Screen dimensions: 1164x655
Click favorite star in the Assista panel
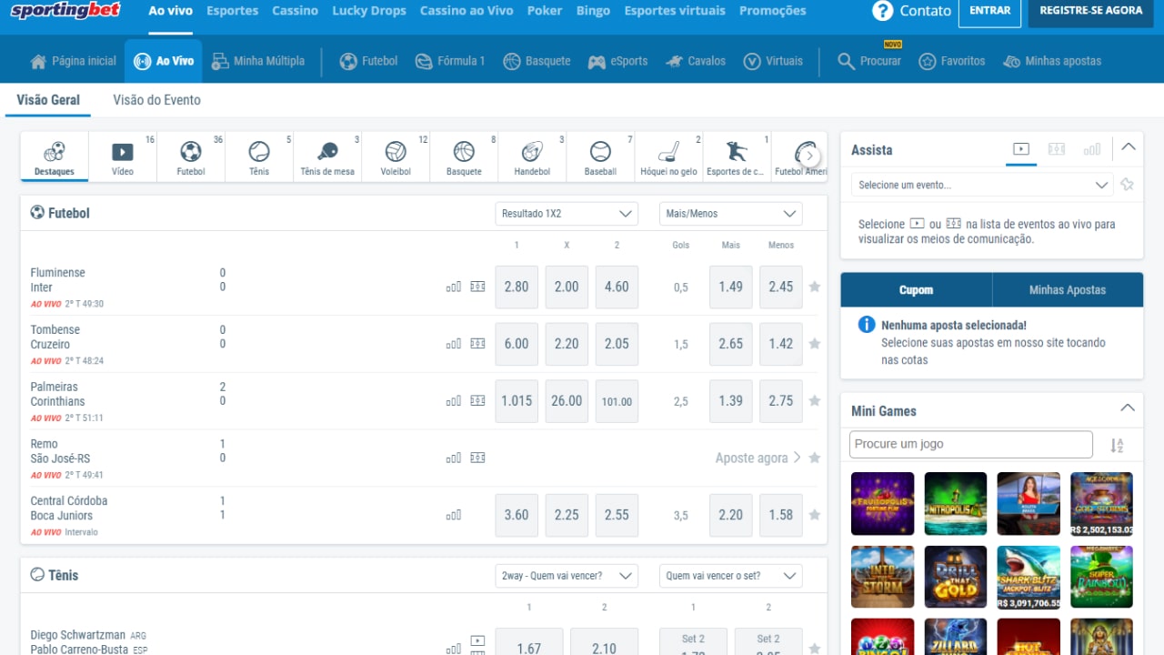(x=1128, y=185)
